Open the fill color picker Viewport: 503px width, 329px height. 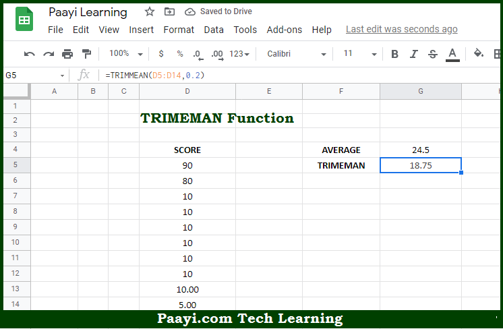click(479, 53)
